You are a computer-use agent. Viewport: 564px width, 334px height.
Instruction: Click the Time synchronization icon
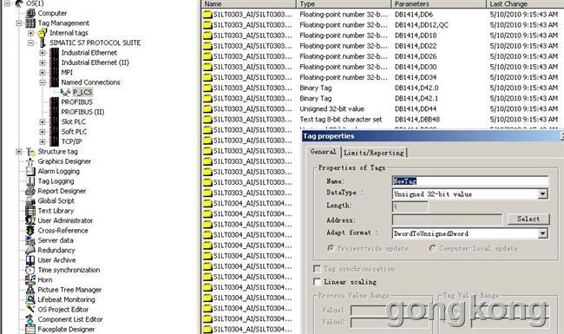tap(30, 271)
